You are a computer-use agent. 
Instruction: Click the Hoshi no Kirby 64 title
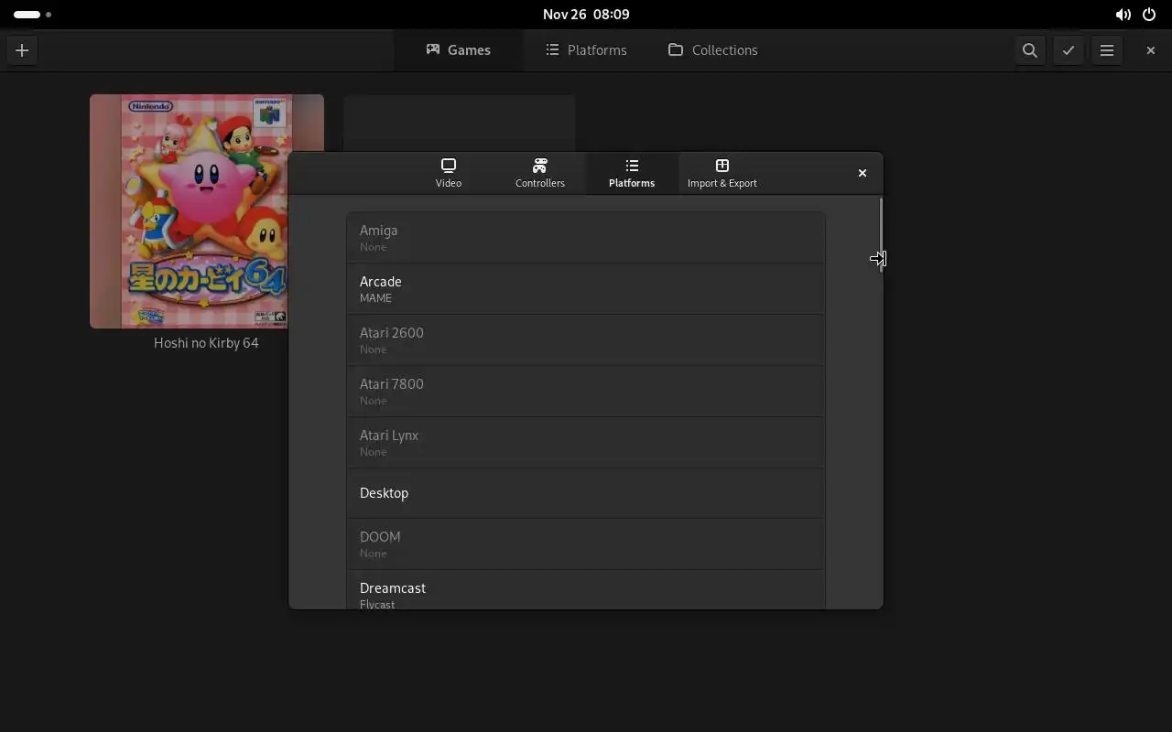(x=206, y=343)
